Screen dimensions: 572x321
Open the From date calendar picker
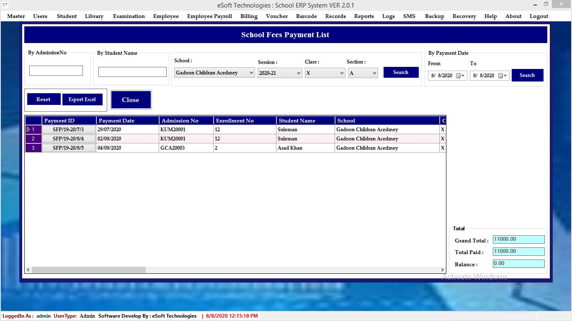(461, 76)
